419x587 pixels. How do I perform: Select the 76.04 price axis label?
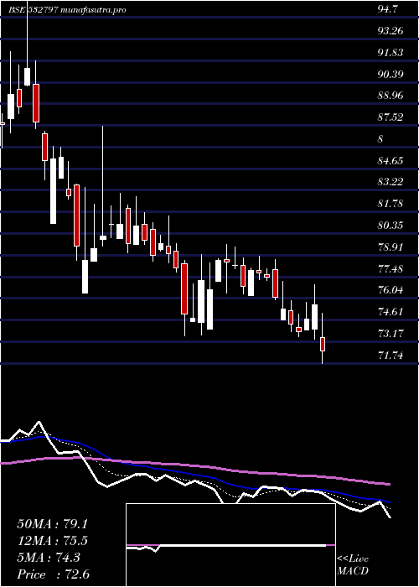point(391,290)
